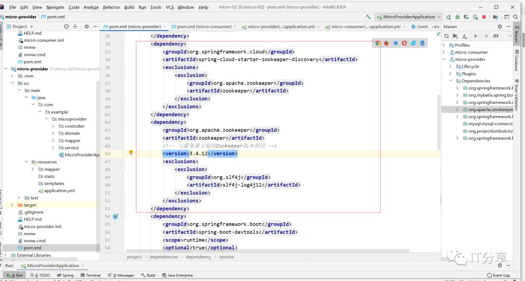Open the Profiler run icon in toolbar
This screenshot has height=281, width=525.
point(475,17)
